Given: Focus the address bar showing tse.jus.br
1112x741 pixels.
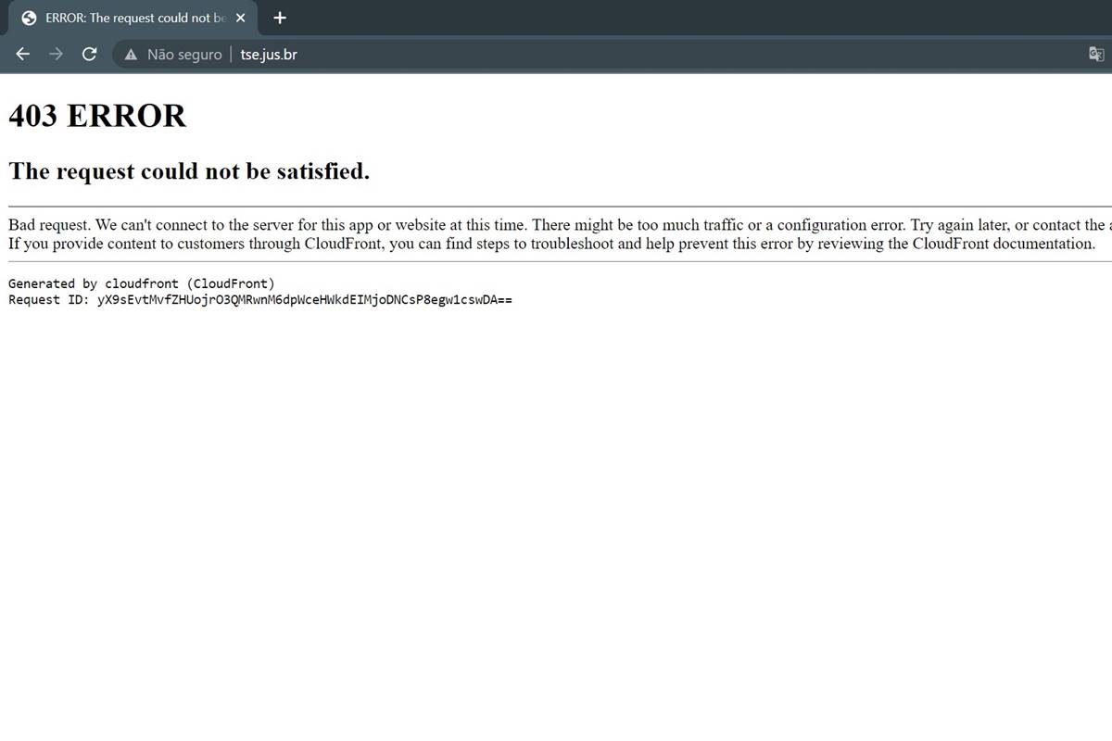Looking at the screenshot, I should coord(556,55).
